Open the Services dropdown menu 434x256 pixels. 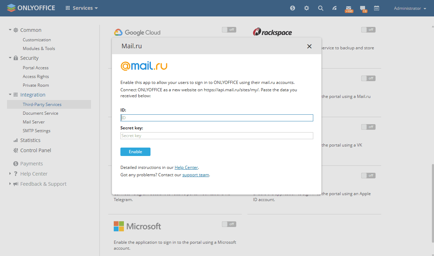pyautogui.click(x=82, y=8)
